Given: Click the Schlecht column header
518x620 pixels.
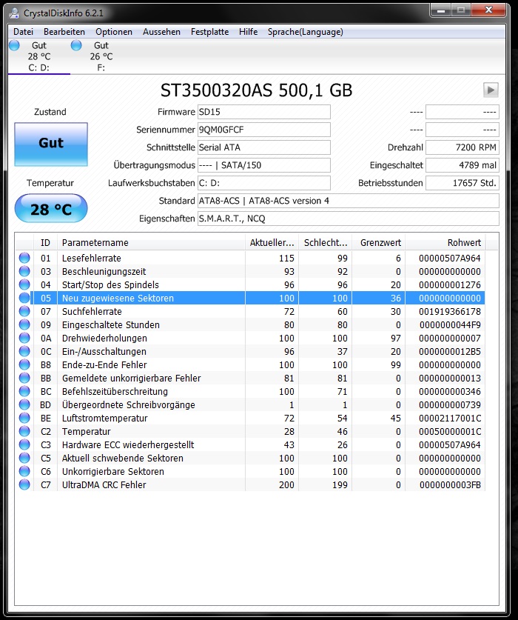Looking at the screenshot, I should tap(325, 243).
